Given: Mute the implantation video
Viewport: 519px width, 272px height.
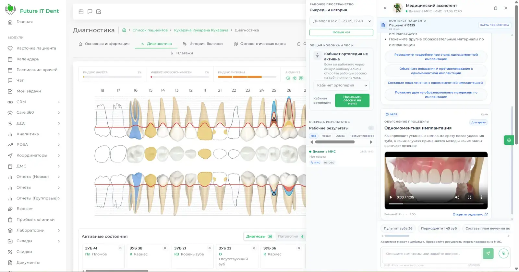Looking at the screenshot, I should point(457,197).
